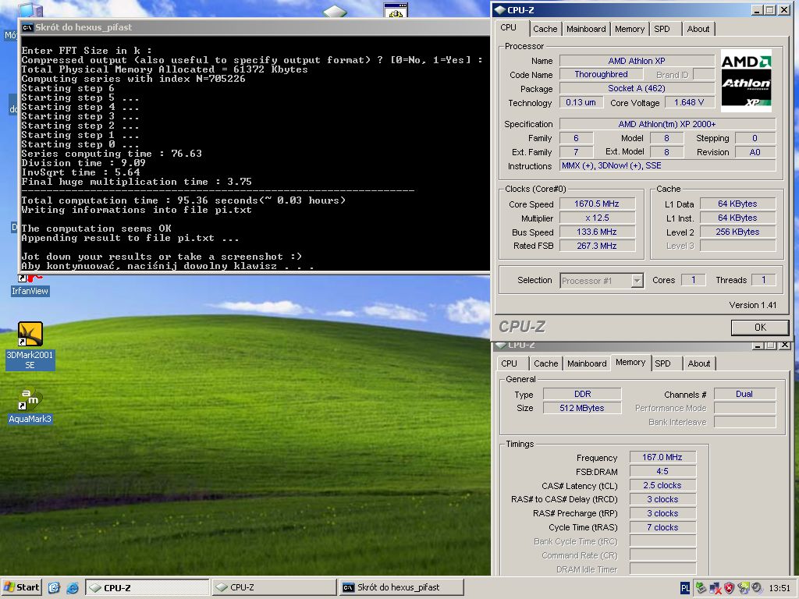Click the 'A0' Revision value

755,152
